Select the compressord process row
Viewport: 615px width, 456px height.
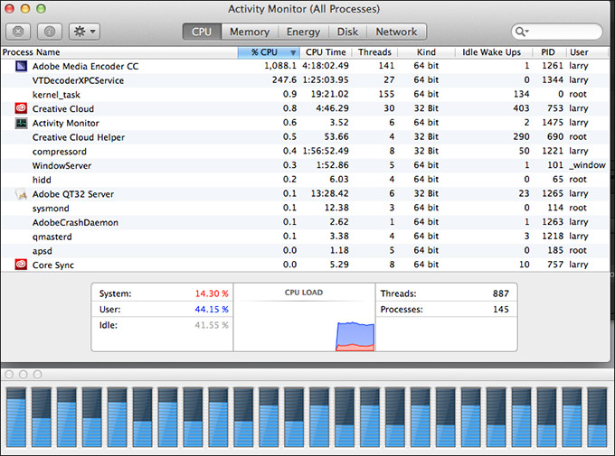click(305, 151)
